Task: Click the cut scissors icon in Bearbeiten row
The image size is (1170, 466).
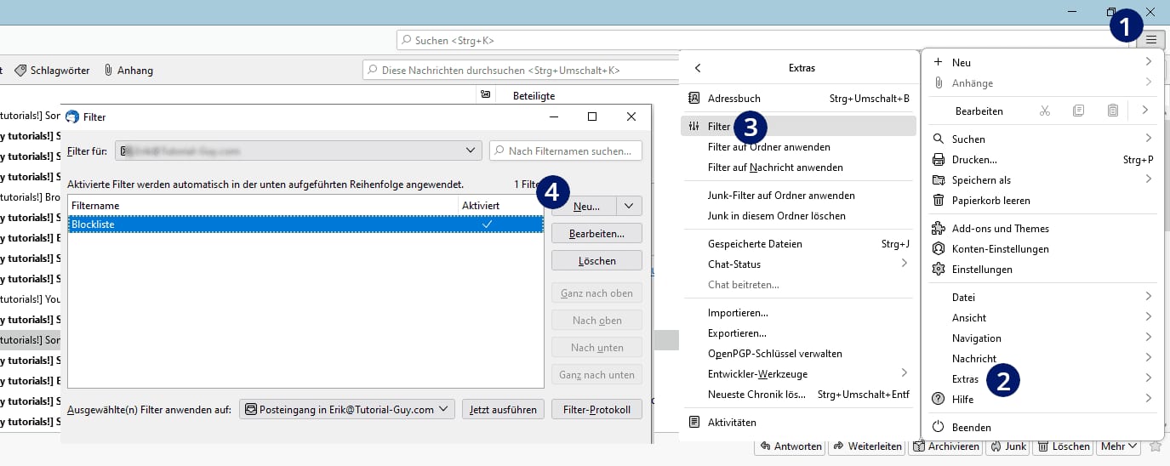Action: click(1045, 111)
